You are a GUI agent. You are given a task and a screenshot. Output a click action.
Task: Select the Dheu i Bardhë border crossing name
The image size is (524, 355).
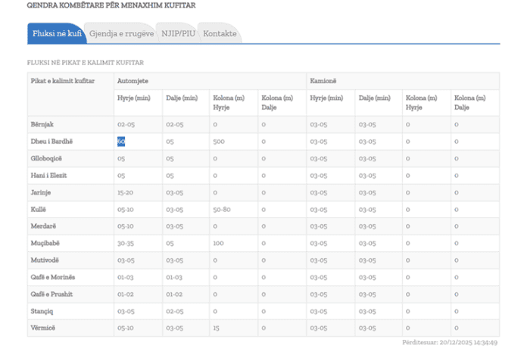coord(51,141)
